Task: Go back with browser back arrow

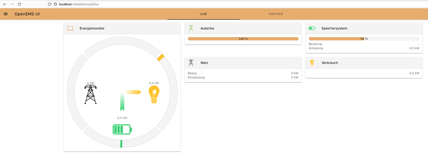Action: coord(4,4)
